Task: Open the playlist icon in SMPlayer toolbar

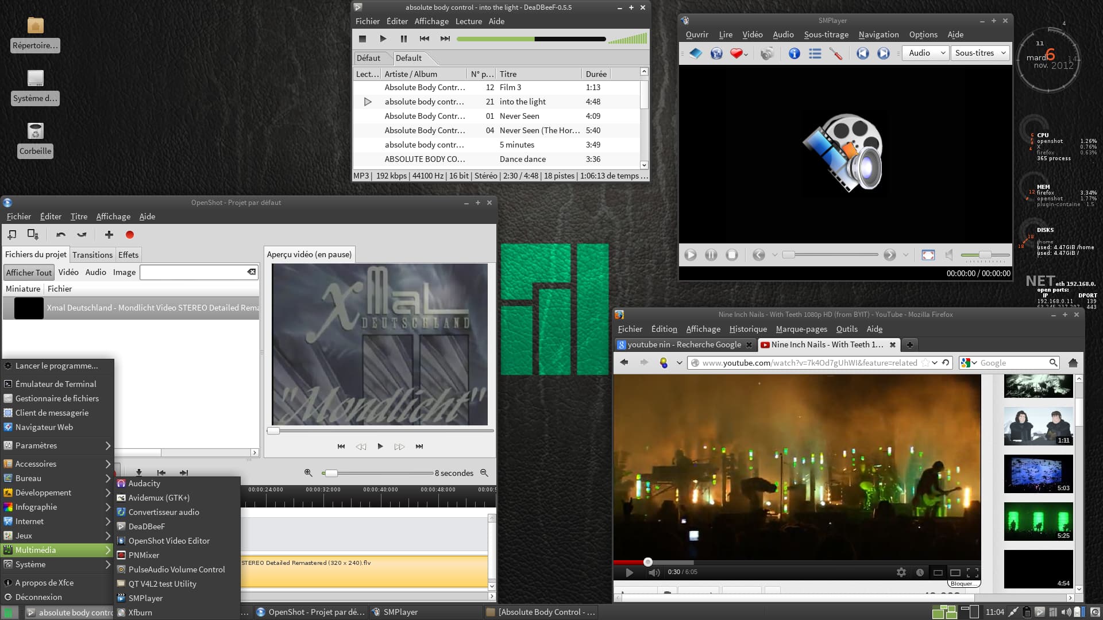Action: [815, 53]
